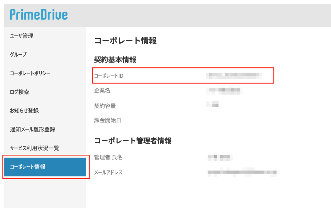The height and width of the screenshot is (208, 331).
Task: Click the blurred 企業名 value
Action: [x=224, y=90]
